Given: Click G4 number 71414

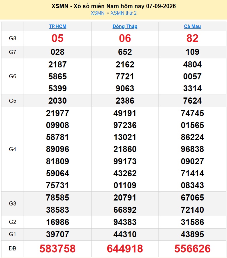Looking at the screenshot, I should (192, 173).
